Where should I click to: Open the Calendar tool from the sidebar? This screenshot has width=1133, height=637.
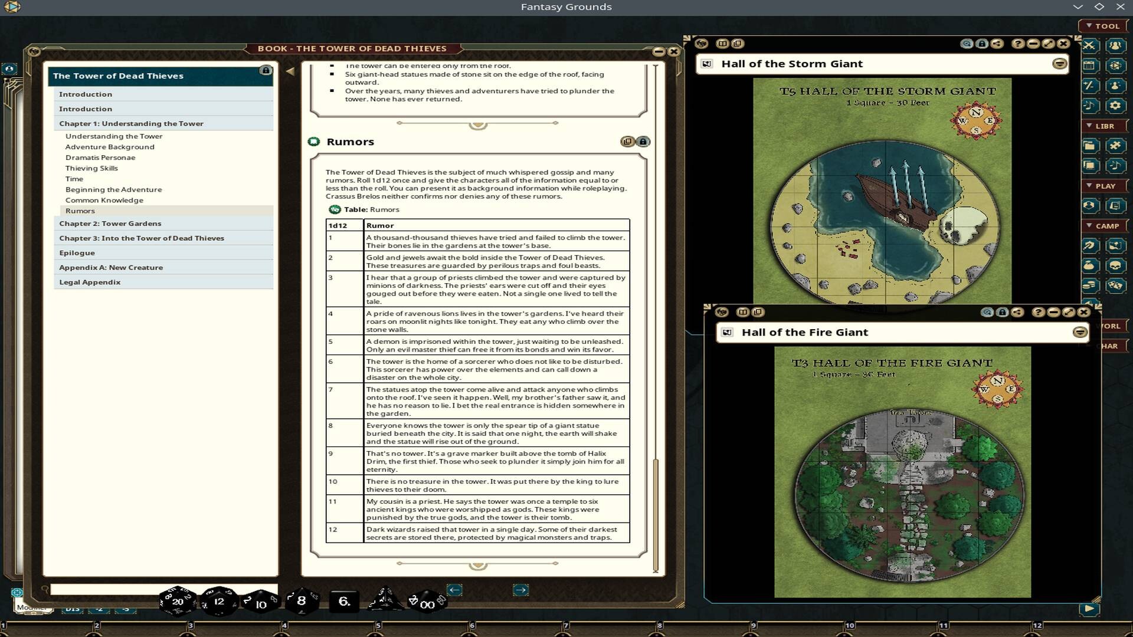point(1089,64)
